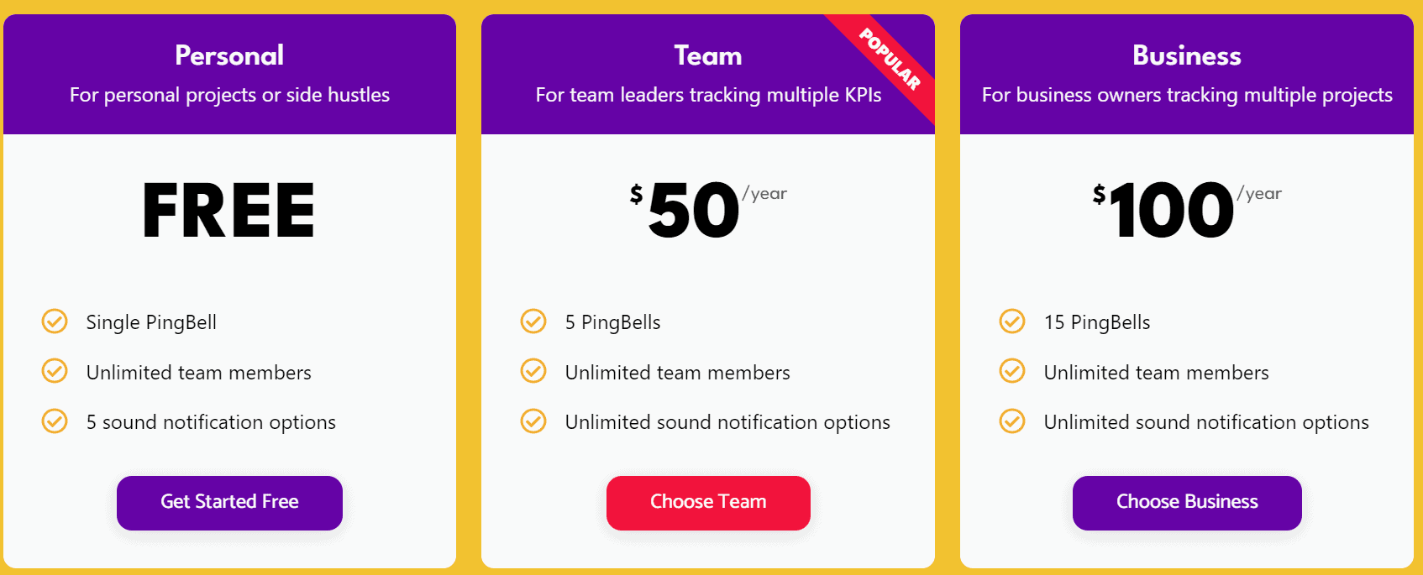
Task: Click the checkmark next to Unlimited team members under Team
Action: point(533,372)
